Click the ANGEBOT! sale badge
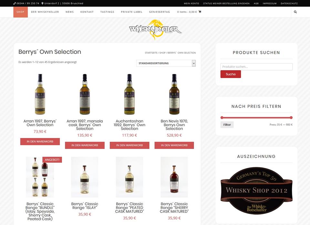Image resolution: width=310 pixels, height=225 pixels. click(x=52, y=160)
